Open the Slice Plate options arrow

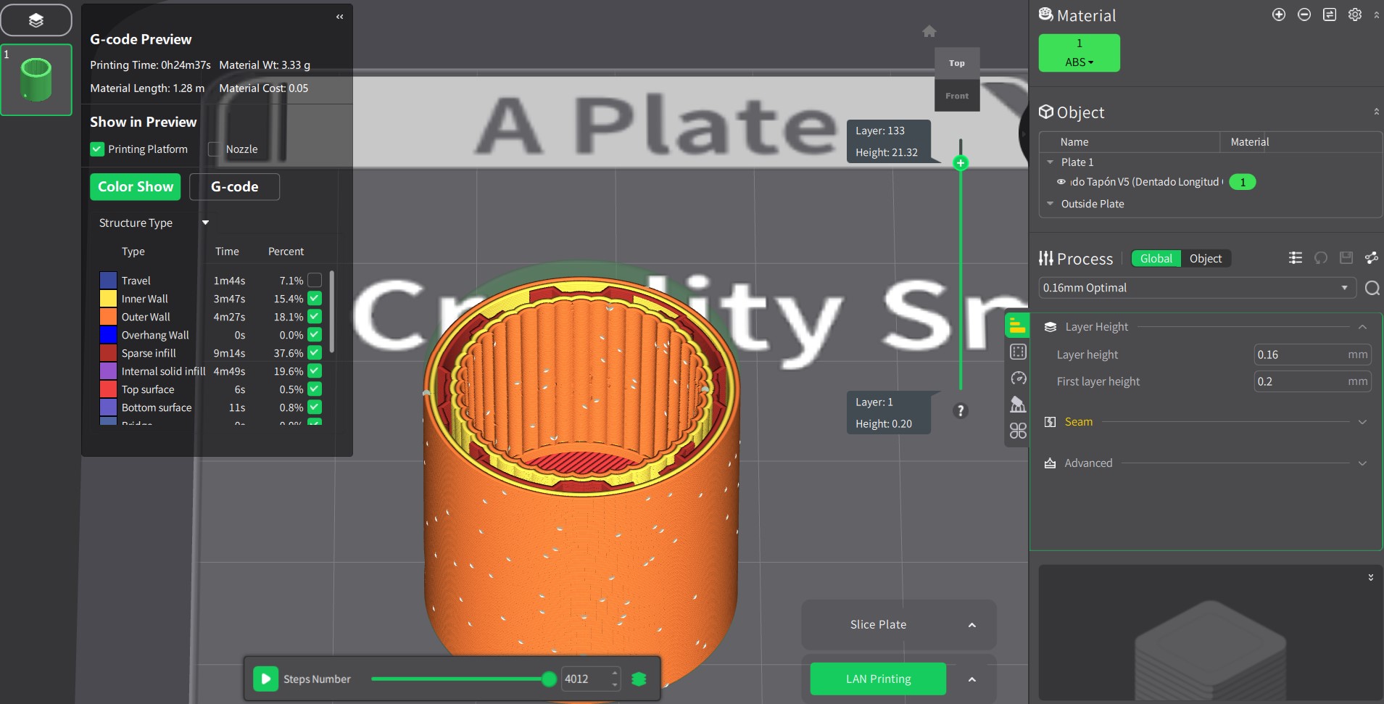click(972, 625)
